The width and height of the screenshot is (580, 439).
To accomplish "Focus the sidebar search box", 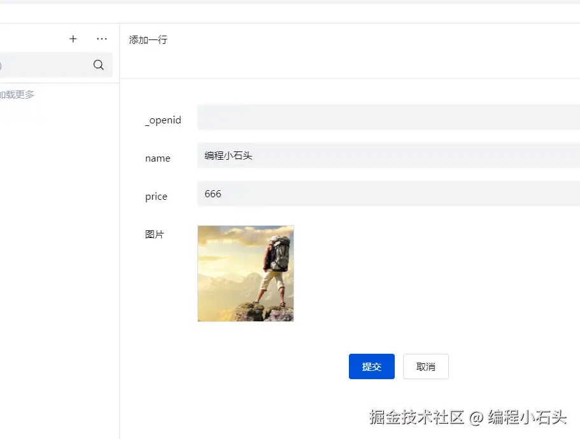I will point(55,65).
